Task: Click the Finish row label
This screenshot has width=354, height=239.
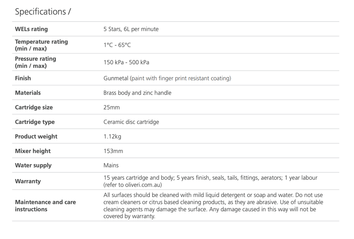Action: pyautogui.click(x=23, y=78)
